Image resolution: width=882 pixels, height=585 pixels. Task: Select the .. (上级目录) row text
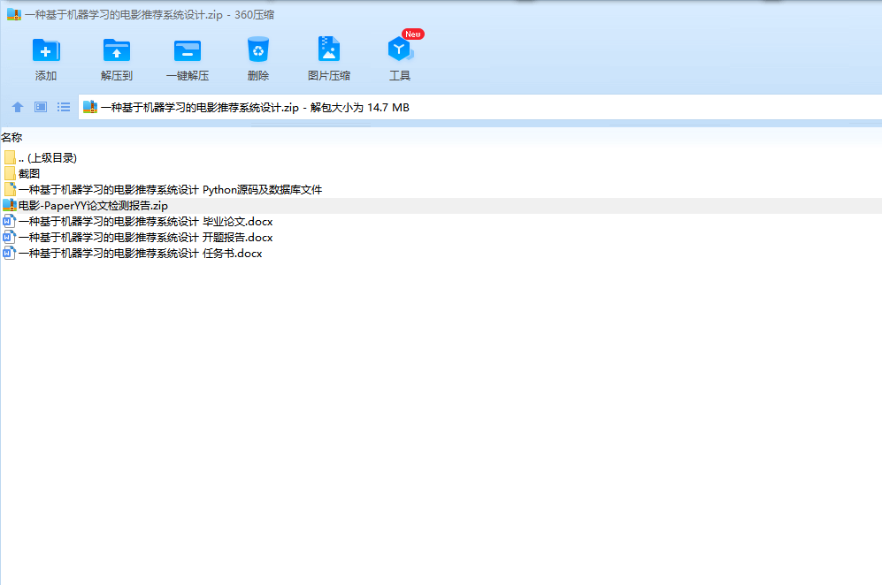(47, 158)
